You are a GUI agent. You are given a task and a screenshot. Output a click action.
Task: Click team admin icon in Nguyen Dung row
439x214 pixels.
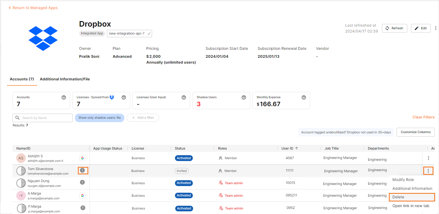tap(221, 183)
